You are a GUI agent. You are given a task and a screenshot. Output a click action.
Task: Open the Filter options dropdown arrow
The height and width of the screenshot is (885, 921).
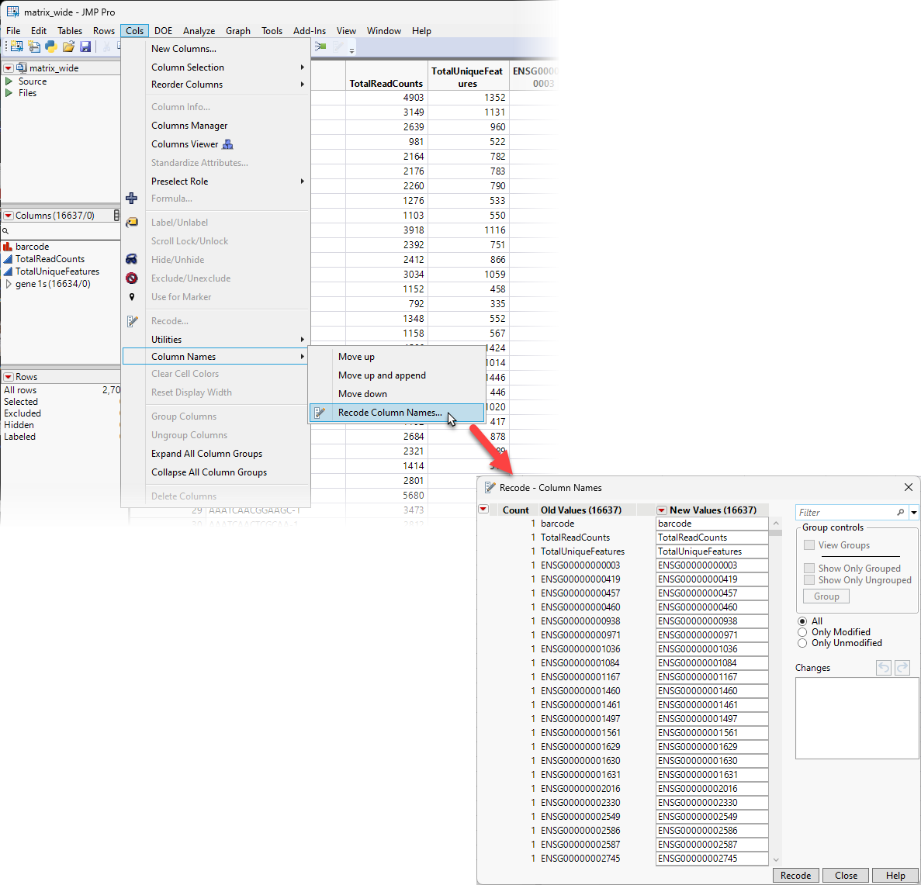(x=914, y=513)
